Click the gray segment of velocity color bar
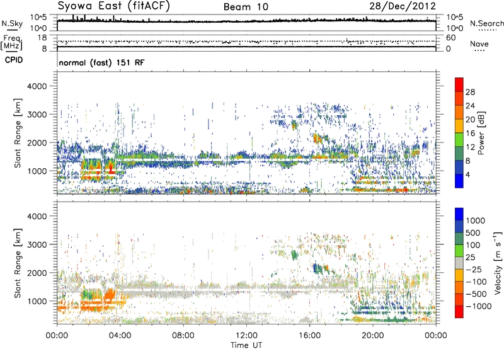The width and height of the screenshot is (504, 349). [x=459, y=263]
